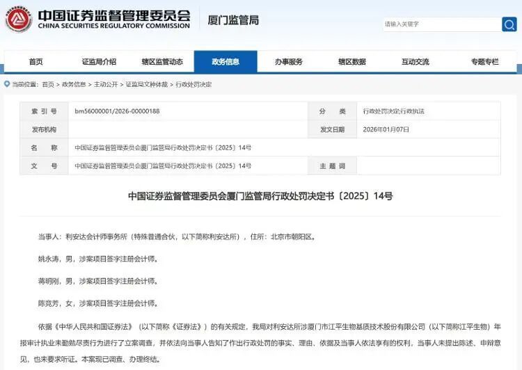Image resolution: width=522 pixels, height=370 pixels.
Task: Click the location pin breadcrumb icon
Action: pos(7,84)
